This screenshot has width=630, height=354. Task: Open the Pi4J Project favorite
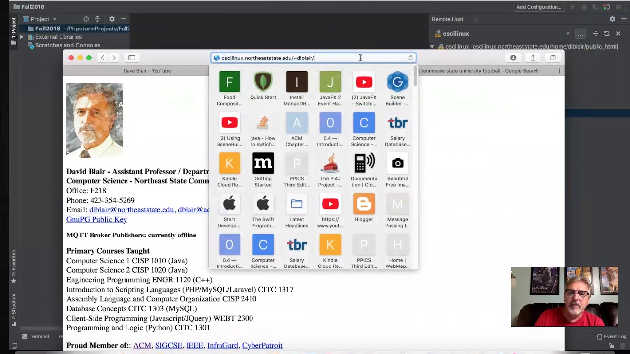[330, 170]
